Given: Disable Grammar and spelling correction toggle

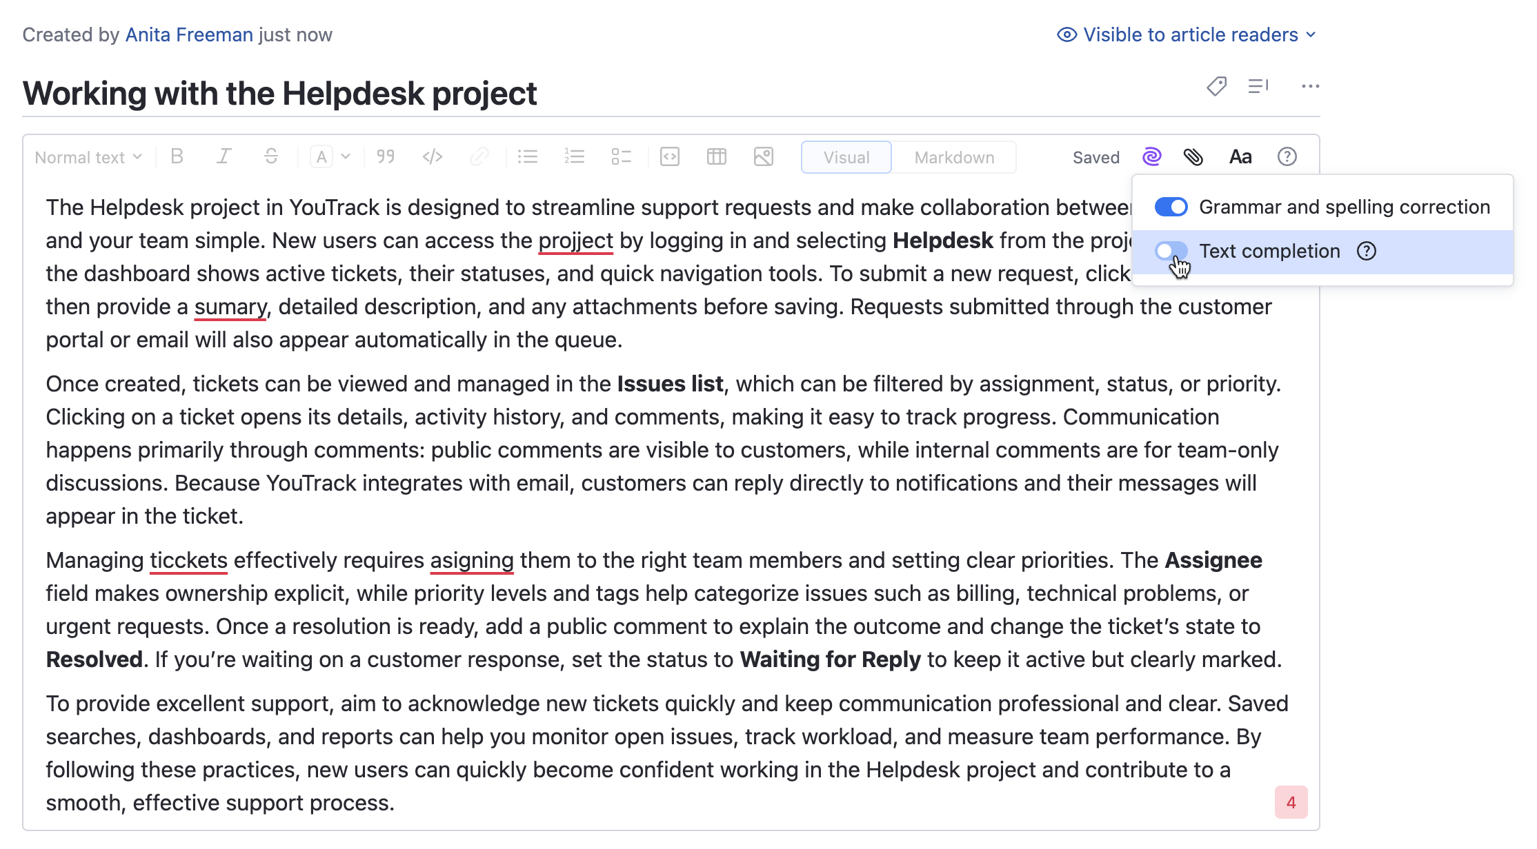Looking at the screenshot, I should pyautogui.click(x=1171, y=207).
